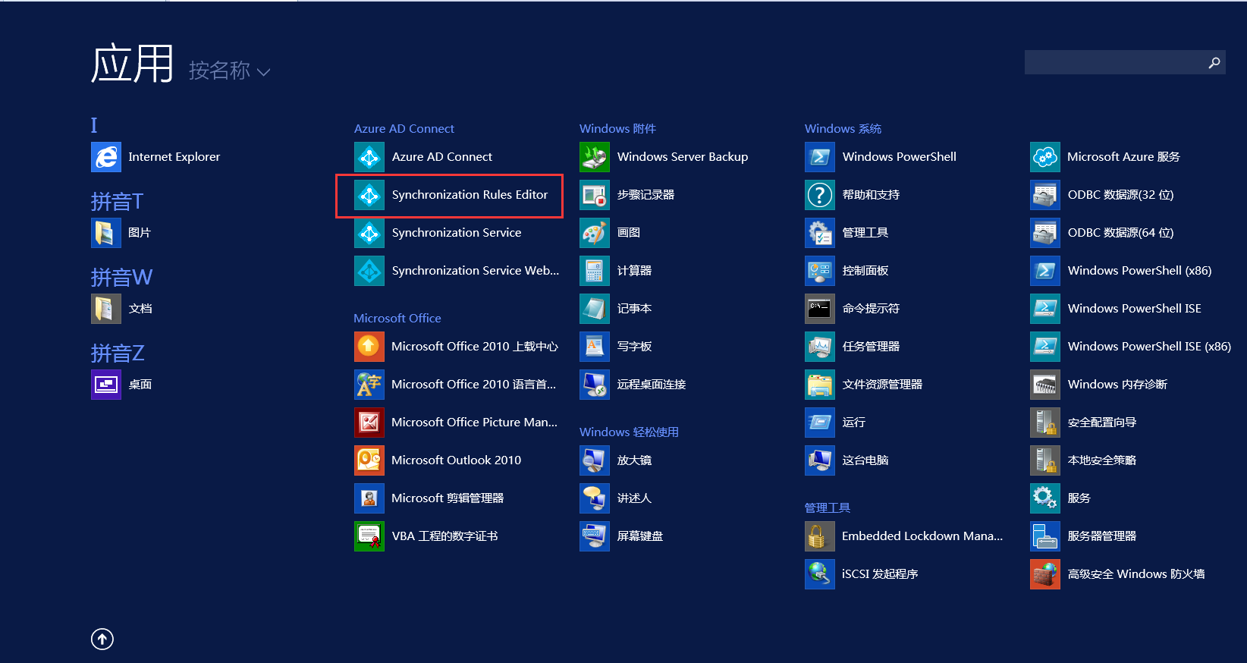1247x663 pixels.
Task: Open 本地安全策略 icon
Action: coord(1045,460)
